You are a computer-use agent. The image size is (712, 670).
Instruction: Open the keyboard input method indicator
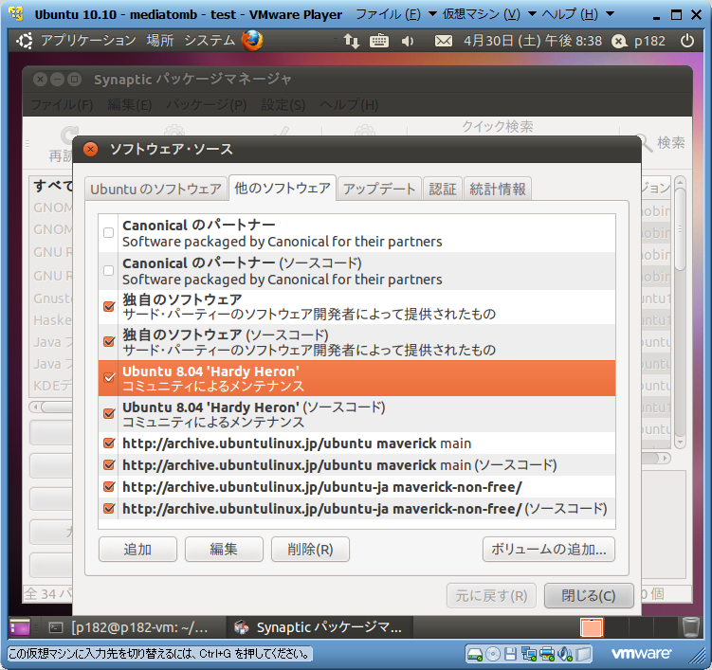coord(379,42)
